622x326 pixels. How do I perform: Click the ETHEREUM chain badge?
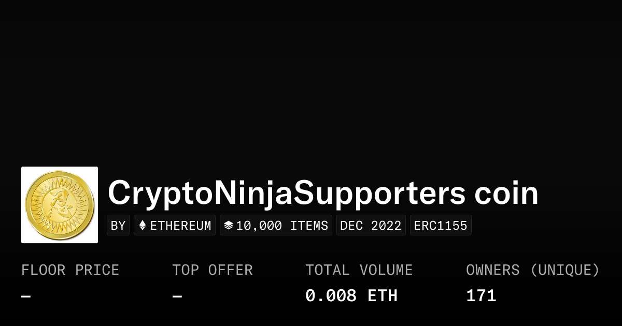175,226
